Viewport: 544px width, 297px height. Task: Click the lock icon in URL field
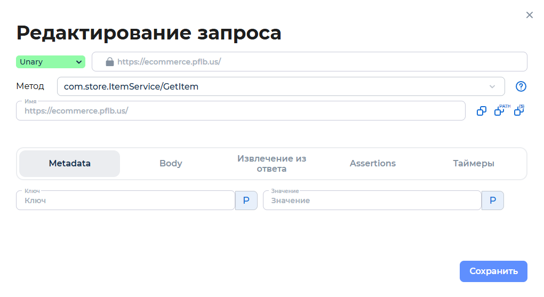pos(110,62)
